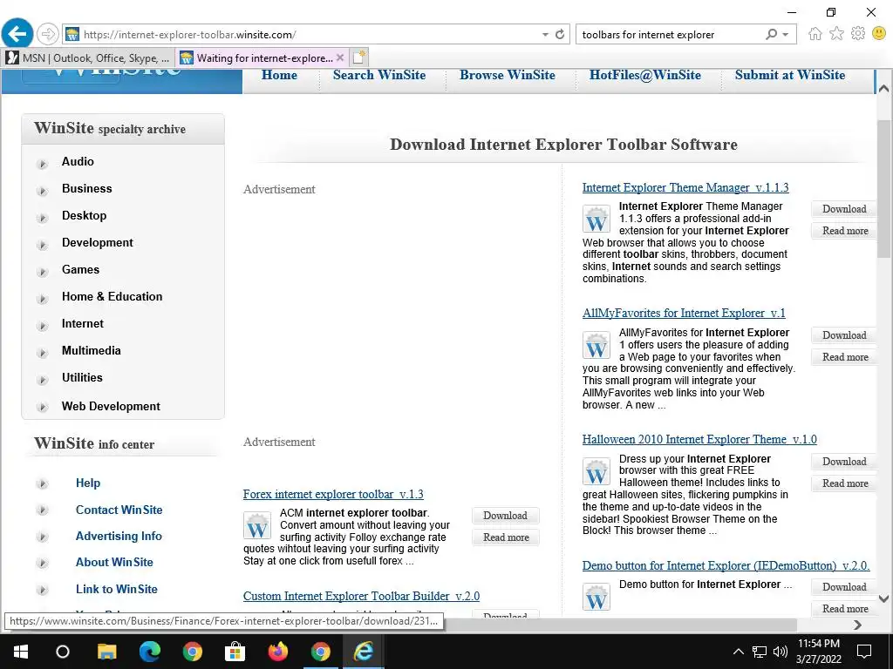893x669 pixels.
Task: Click horizontal scrollbar right arrow
Action: 858,625
